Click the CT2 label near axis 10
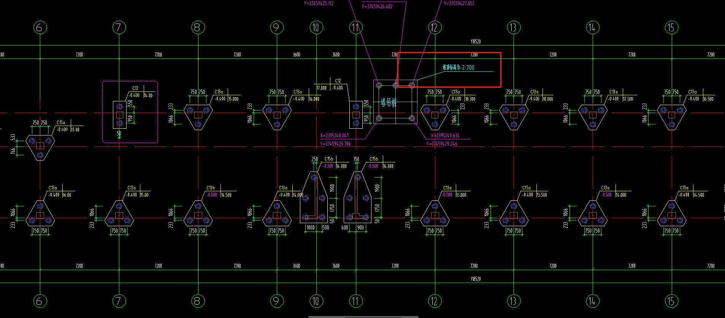The width and height of the screenshot is (725, 318). [338, 81]
